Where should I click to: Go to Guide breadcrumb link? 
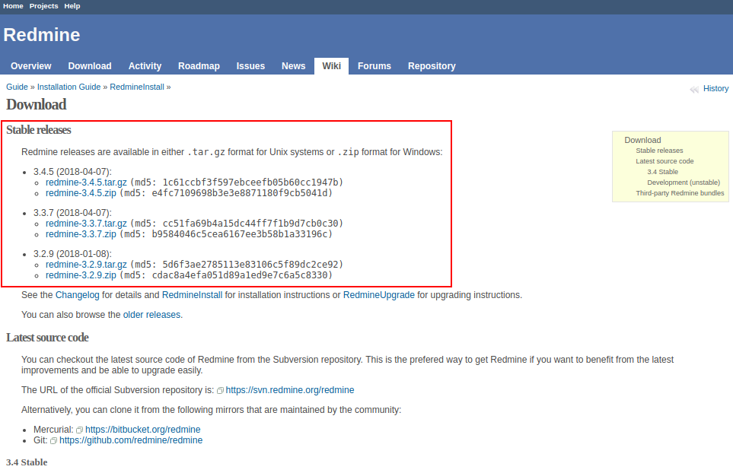17,87
